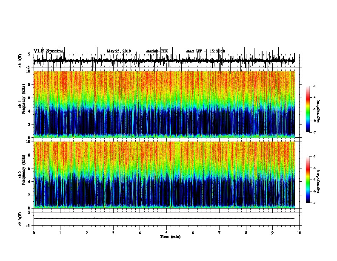The width and height of the screenshot is (337, 261).
Task: Click the ch.1 spectrogram panel
Action: (x=164, y=104)
